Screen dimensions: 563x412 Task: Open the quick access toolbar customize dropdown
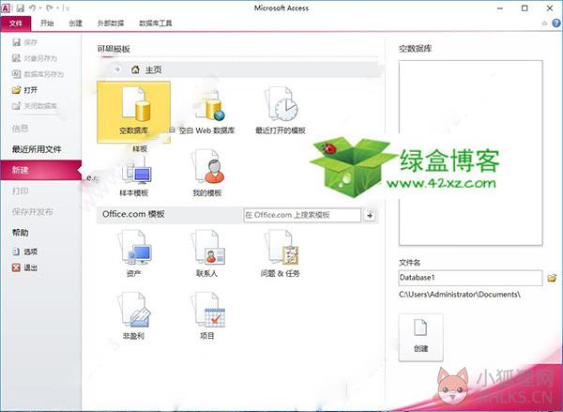(68, 8)
